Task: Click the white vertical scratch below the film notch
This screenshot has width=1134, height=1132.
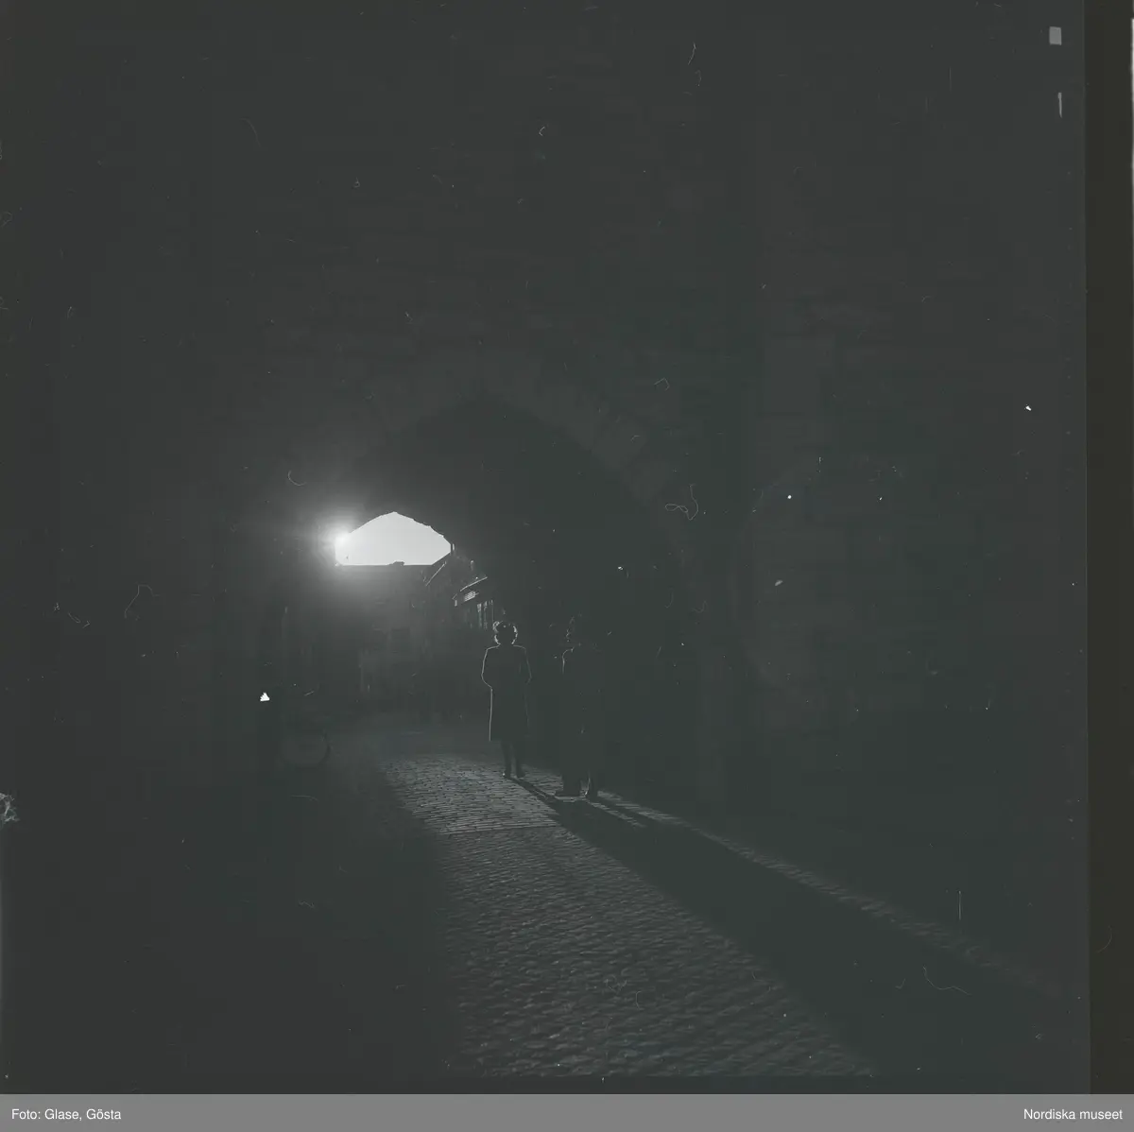Action: click(x=1059, y=103)
